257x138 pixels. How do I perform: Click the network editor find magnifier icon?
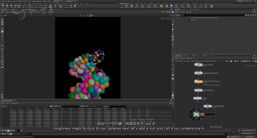[x=253, y=61]
